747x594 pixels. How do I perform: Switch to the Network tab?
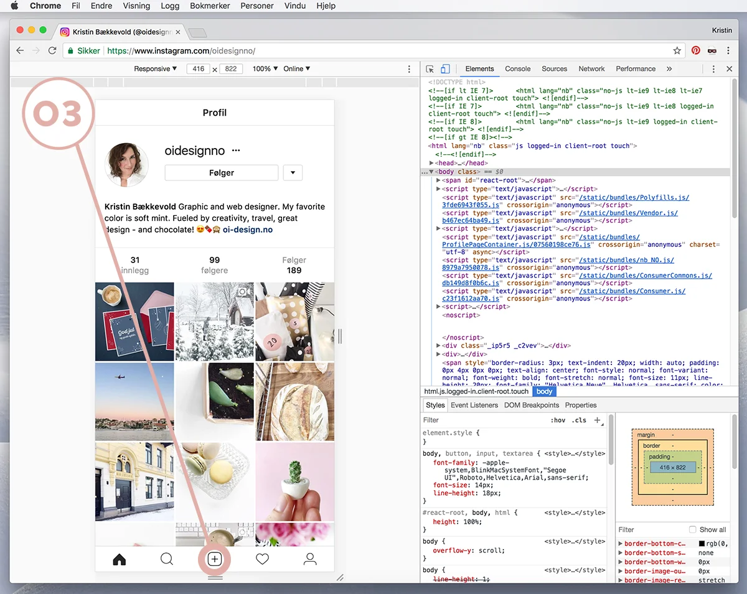592,69
